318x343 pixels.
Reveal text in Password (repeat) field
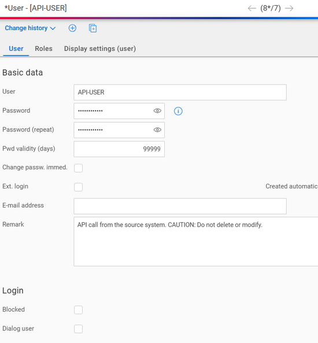[157, 130]
